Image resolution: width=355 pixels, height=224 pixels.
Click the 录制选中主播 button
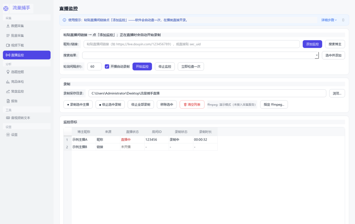tap(78, 105)
